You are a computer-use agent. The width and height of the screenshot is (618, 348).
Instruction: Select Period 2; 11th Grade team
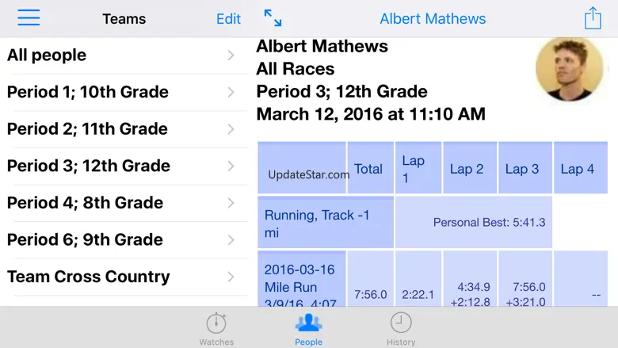124,129
